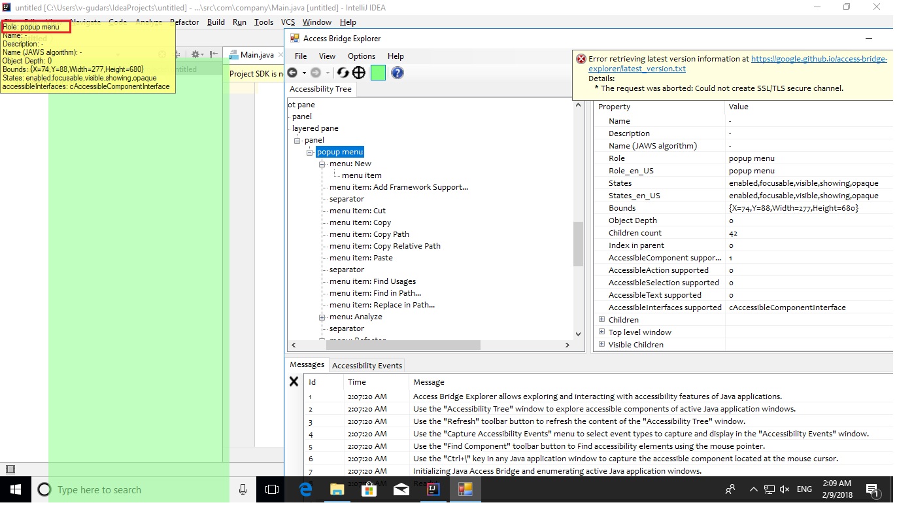Screen dimensions: 897x526
Task: Select menu item: Copy Path in the tree
Action: point(368,234)
